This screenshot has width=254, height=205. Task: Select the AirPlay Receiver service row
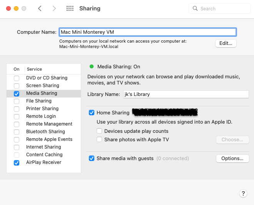pyautogui.click(x=44, y=162)
